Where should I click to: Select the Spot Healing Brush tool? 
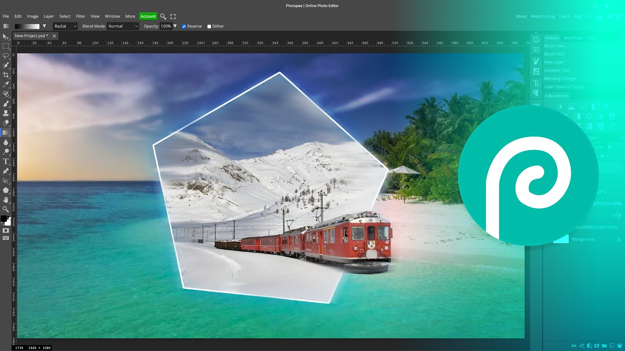point(6,94)
